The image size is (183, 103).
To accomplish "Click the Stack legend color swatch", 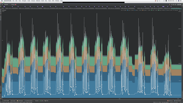I will pos(151,10).
